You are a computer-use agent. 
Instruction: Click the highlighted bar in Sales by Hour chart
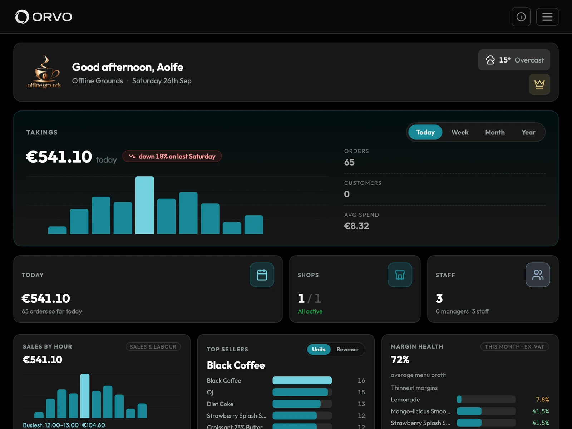click(x=85, y=396)
